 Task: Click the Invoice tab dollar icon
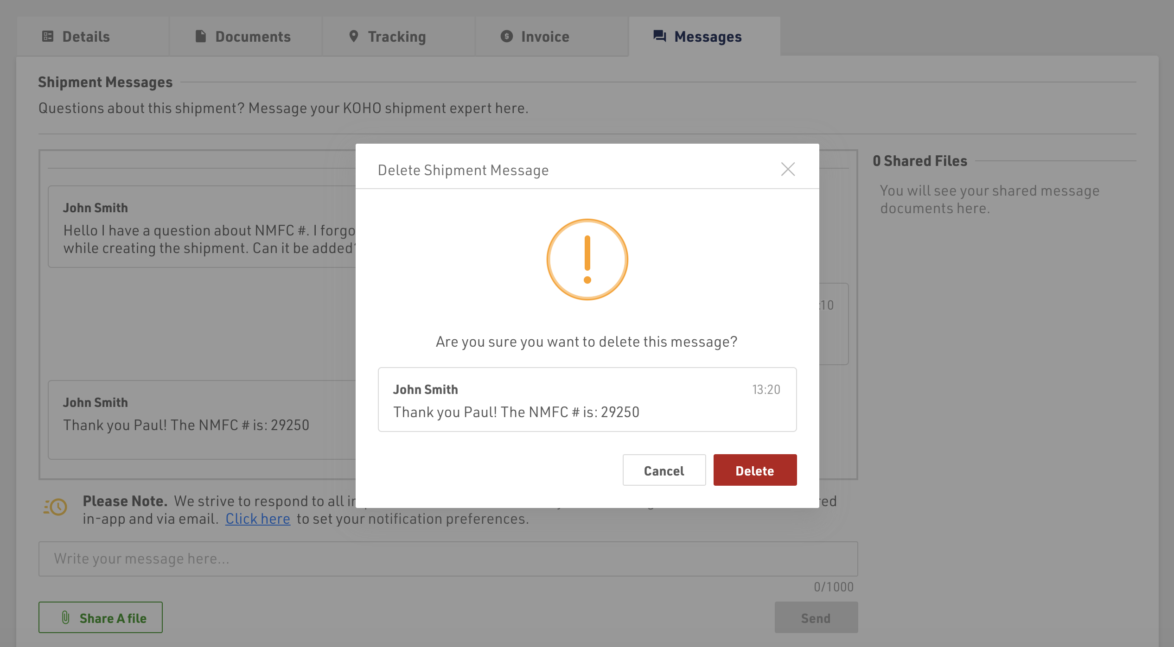tap(506, 36)
